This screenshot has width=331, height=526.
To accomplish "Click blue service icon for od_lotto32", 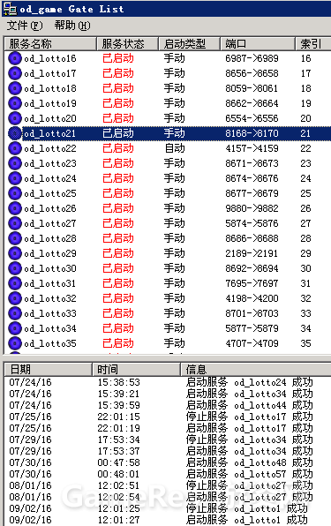I will [x=15, y=298].
